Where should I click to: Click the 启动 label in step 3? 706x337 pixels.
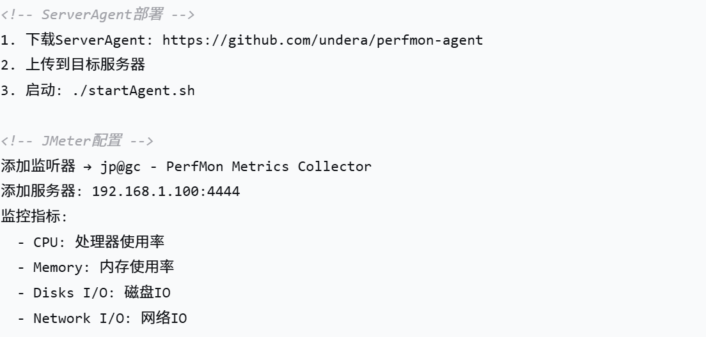click(38, 91)
